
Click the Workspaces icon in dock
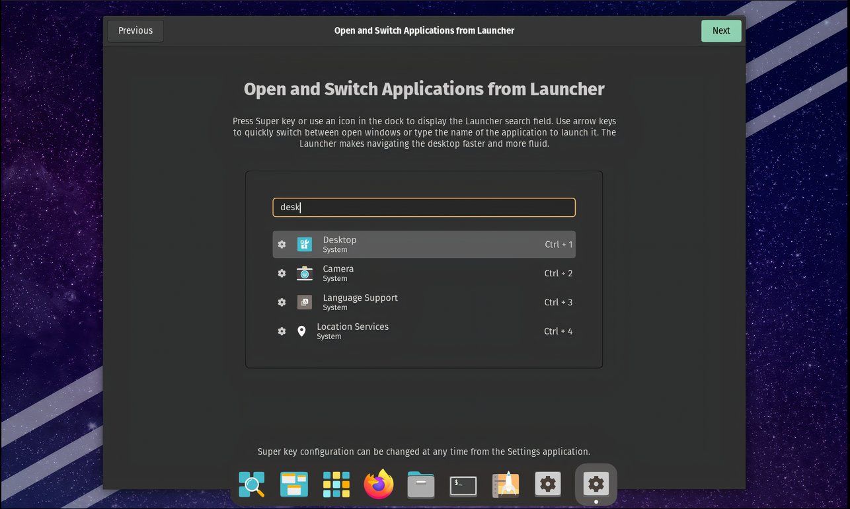click(293, 485)
